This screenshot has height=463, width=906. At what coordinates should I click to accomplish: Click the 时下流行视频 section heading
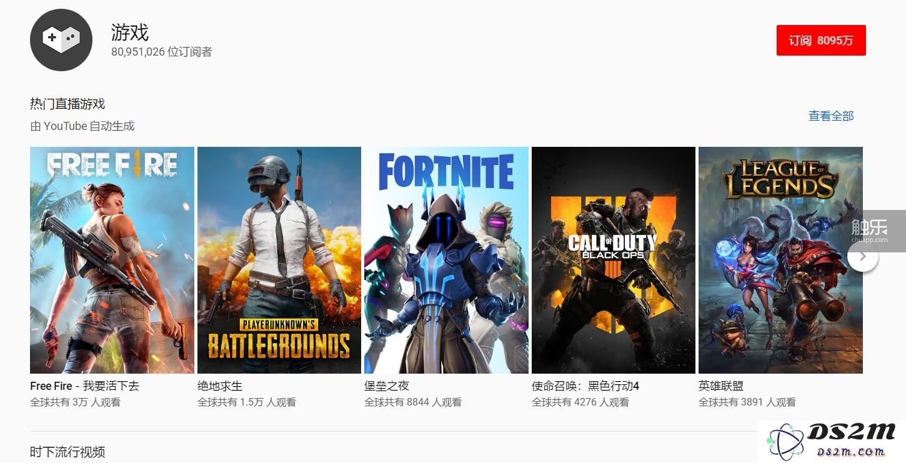67,452
